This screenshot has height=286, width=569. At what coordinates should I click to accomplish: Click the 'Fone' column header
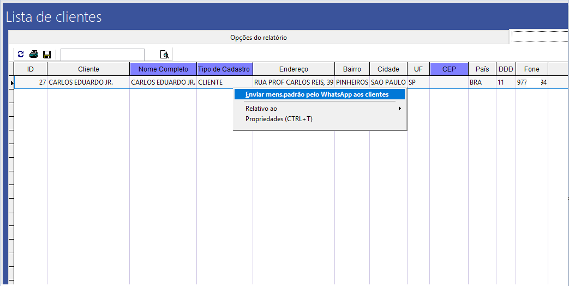531,69
